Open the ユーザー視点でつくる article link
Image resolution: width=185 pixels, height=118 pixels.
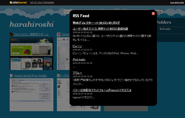(100, 29)
